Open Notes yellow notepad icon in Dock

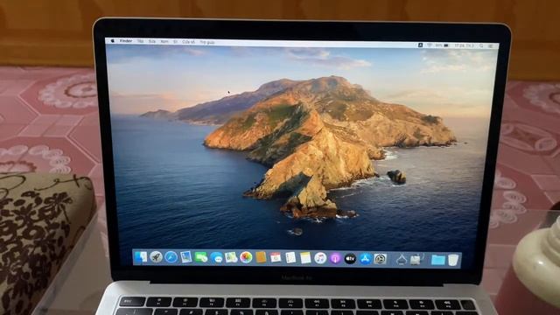pyautogui.click(x=305, y=258)
